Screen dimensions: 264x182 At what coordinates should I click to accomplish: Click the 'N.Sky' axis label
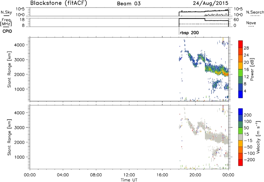coord(6,12)
